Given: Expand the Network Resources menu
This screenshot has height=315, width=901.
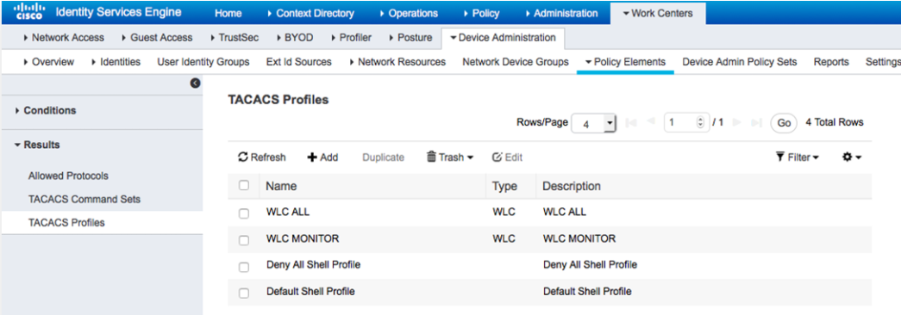Looking at the screenshot, I should (x=397, y=61).
